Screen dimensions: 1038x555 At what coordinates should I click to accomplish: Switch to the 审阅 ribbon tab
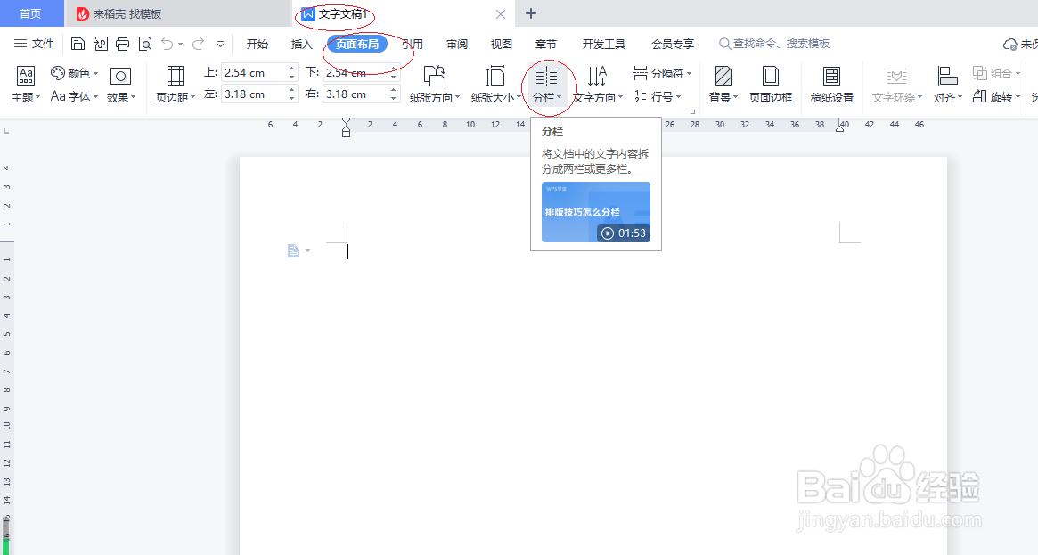[457, 43]
